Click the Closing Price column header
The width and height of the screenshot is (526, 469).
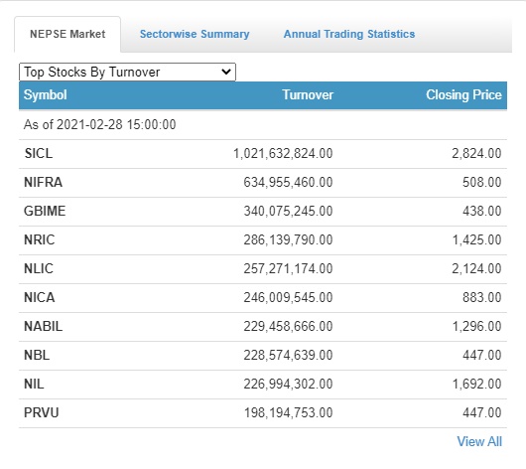pos(463,95)
